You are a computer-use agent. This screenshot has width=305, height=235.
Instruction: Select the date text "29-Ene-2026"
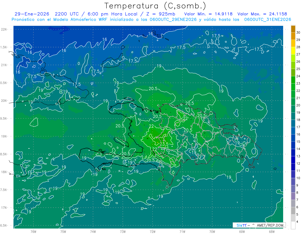point(32,14)
